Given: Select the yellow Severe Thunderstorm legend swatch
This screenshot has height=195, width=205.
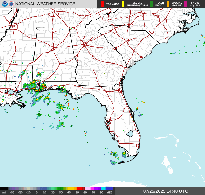Looking at the screenshot, I should tap(123, 4).
